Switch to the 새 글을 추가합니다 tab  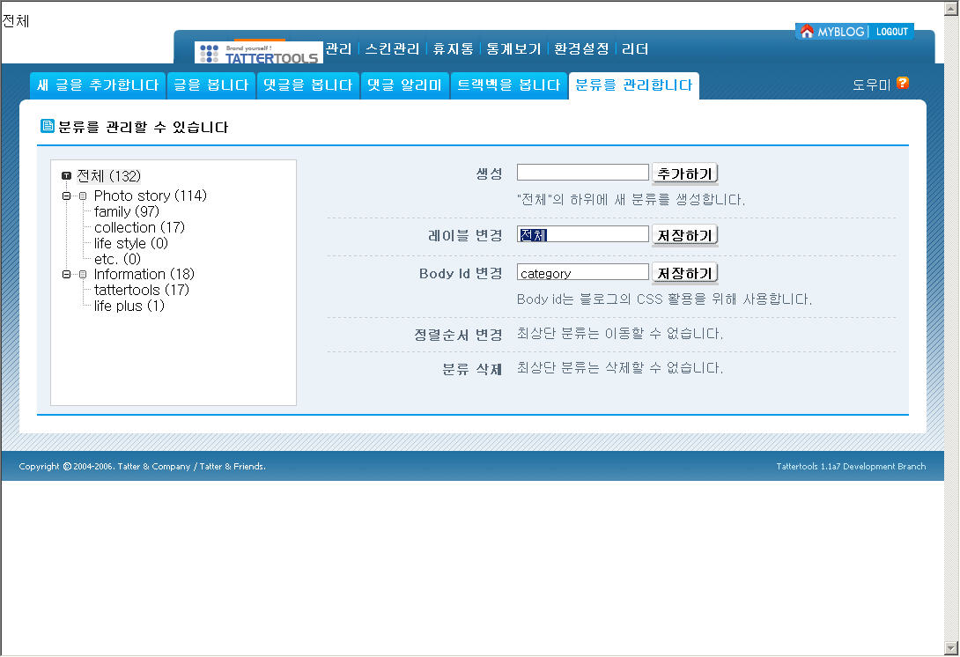point(98,85)
